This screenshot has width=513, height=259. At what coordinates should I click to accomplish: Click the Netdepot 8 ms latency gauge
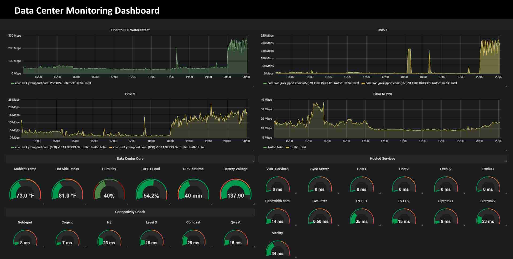pyautogui.click(x=25, y=238)
